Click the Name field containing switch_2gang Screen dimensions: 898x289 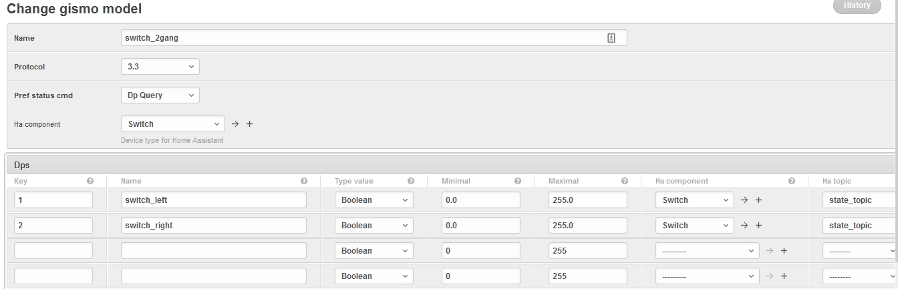click(374, 38)
